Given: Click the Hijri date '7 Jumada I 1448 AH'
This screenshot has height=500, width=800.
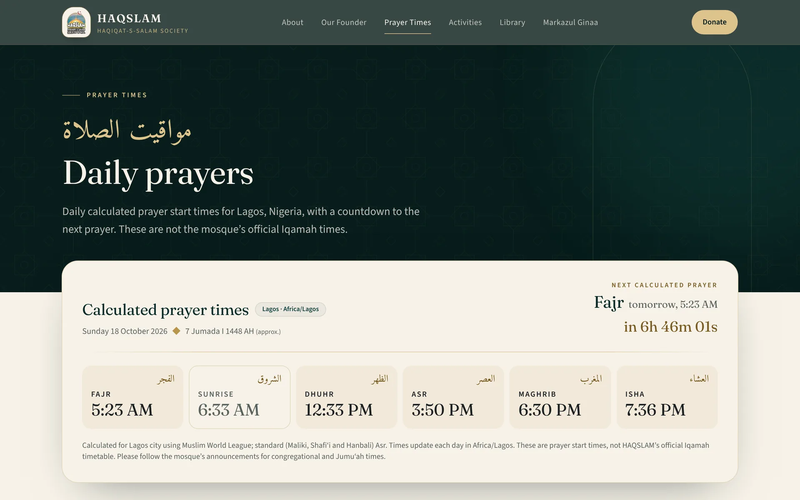Looking at the screenshot, I should click(x=220, y=331).
